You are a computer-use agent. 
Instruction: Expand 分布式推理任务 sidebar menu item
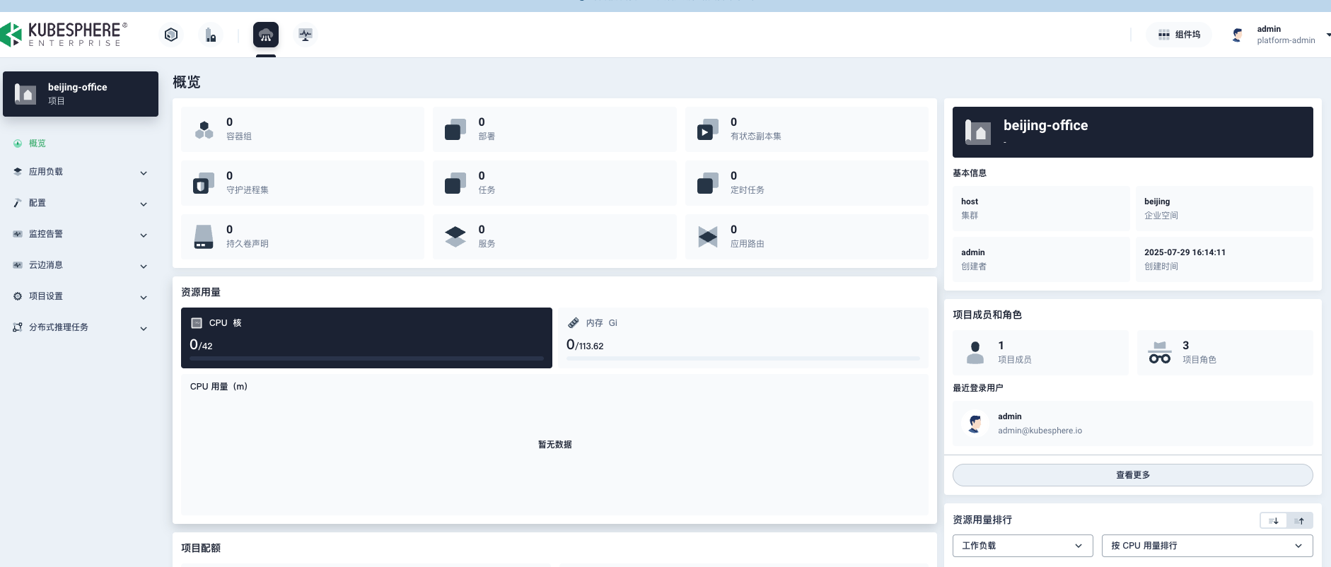[81, 327]
